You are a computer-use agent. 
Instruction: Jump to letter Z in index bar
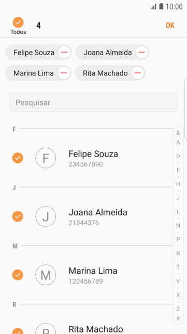[x=178, y=309]
